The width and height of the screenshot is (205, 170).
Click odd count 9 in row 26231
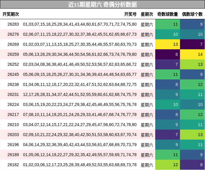tap(168, 94)
